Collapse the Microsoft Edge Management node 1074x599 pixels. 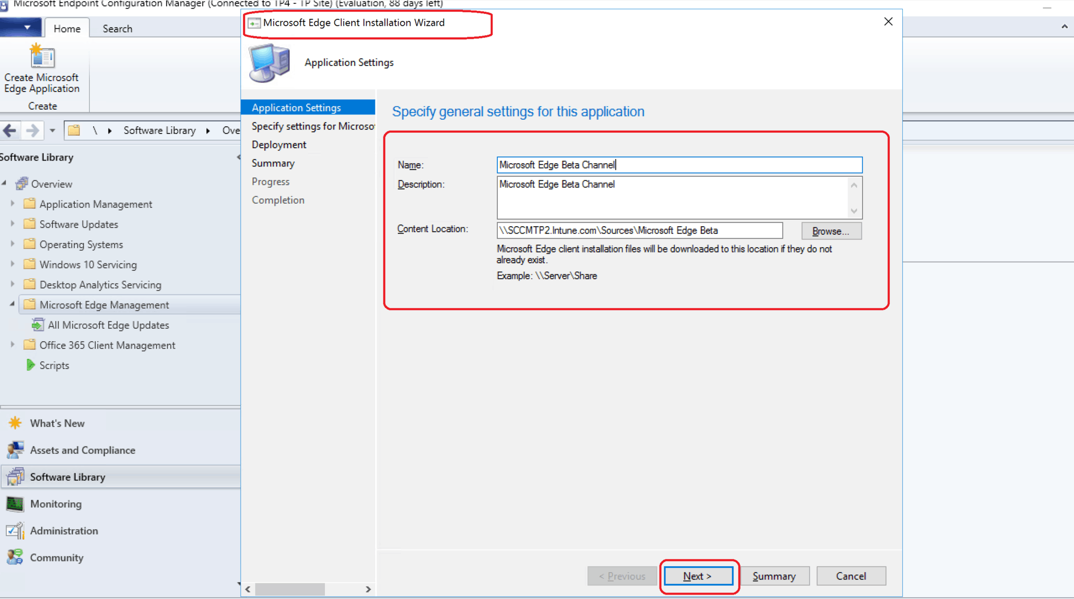(11, 305)
